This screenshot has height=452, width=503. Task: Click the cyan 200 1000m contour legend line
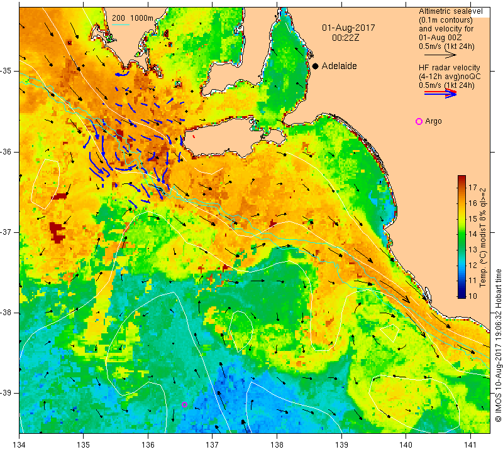121,24
